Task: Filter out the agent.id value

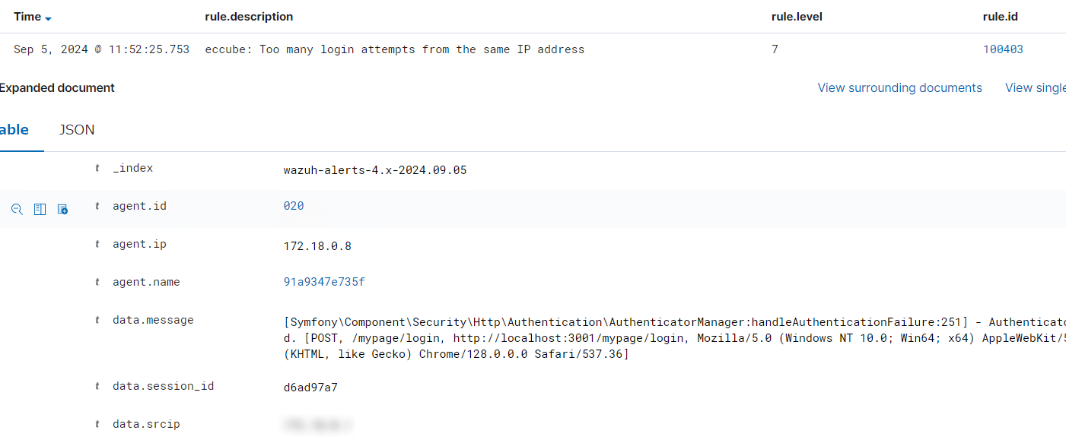Action: [17, 209]
